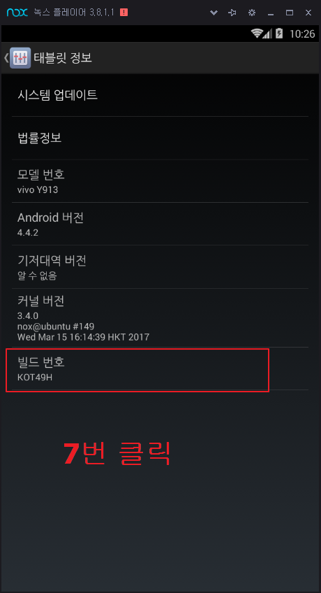Click the red exclamation warning icon
This screenshot has height=593, width=321.
[x=124, y=13]
